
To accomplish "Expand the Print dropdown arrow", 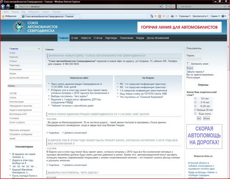I will (176, 16).
